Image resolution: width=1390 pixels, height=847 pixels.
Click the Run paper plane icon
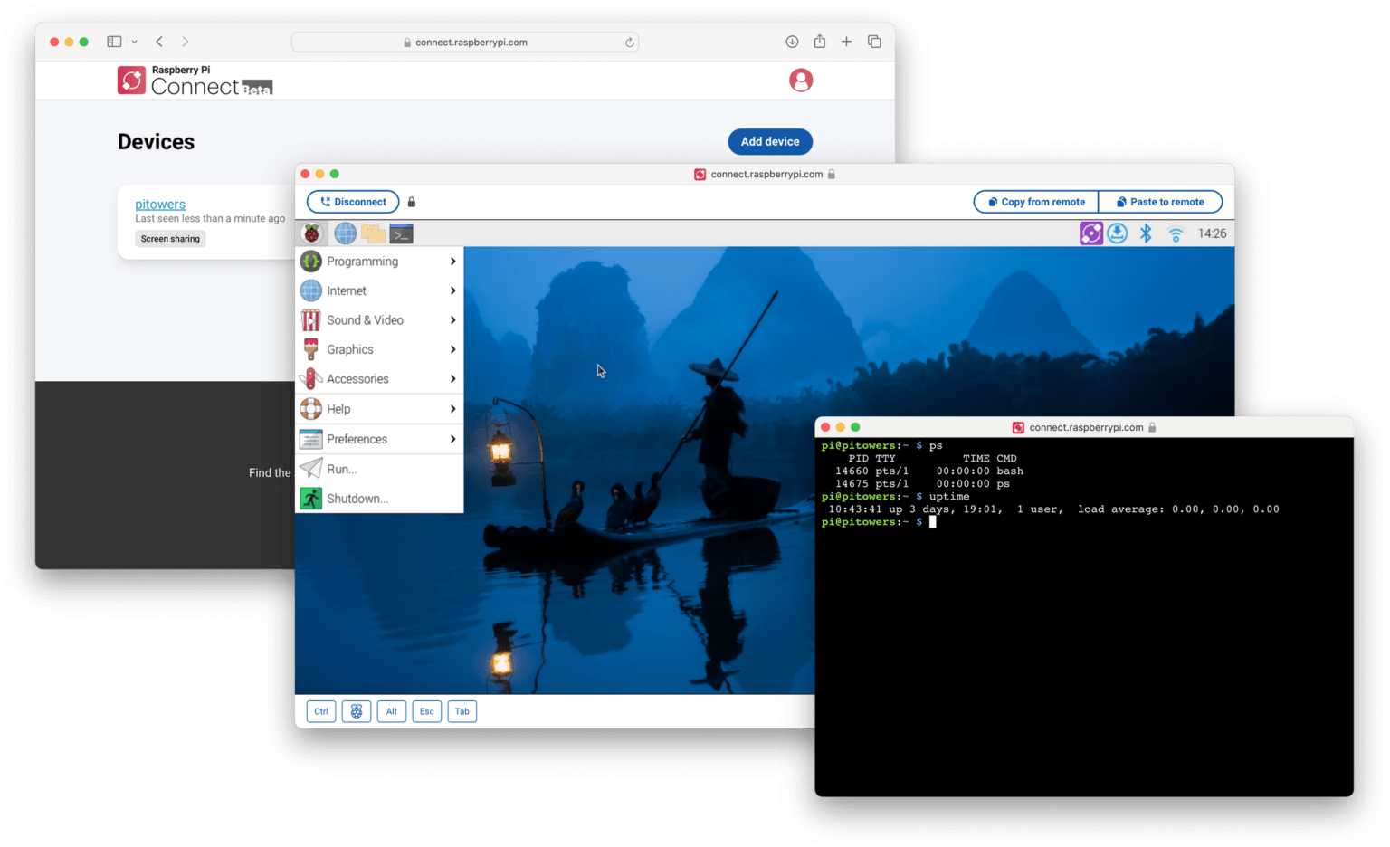pyautogui.click(x=311, y=468)
